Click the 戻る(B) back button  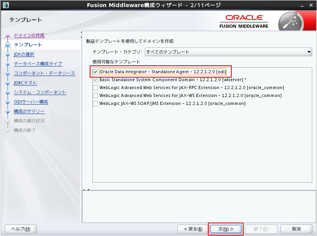pos(193,229)
